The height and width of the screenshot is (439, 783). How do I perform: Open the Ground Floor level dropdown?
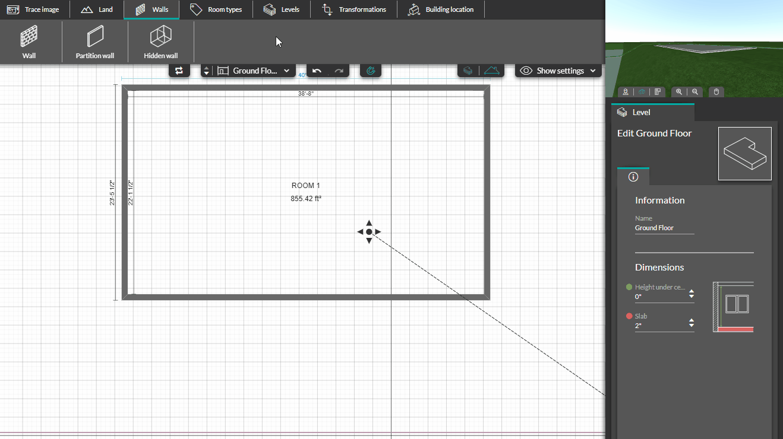[x=254, y=71]
